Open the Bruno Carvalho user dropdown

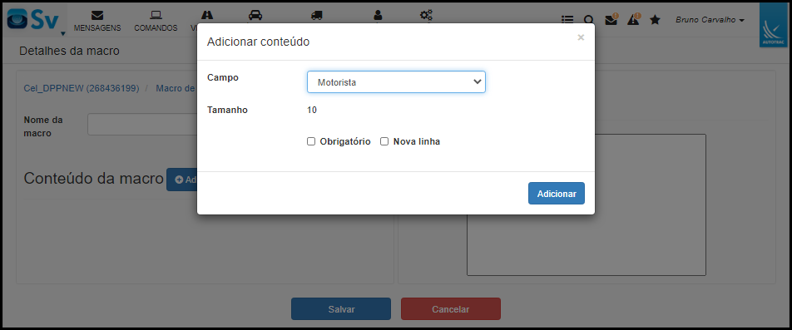(x=710, y=20)
